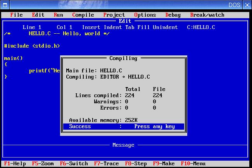
Task: Click the main() line in editor
Action: point(13,58)
